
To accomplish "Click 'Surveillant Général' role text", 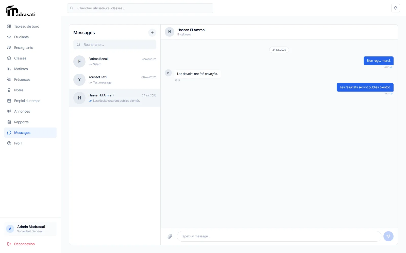I will coord(30,231).
